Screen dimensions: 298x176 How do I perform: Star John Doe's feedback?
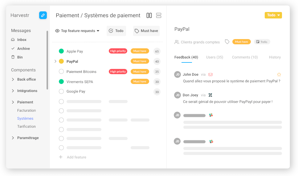279,74
